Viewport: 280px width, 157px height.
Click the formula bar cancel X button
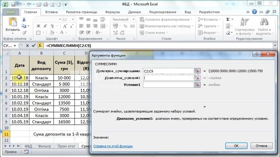pos(27,46)
